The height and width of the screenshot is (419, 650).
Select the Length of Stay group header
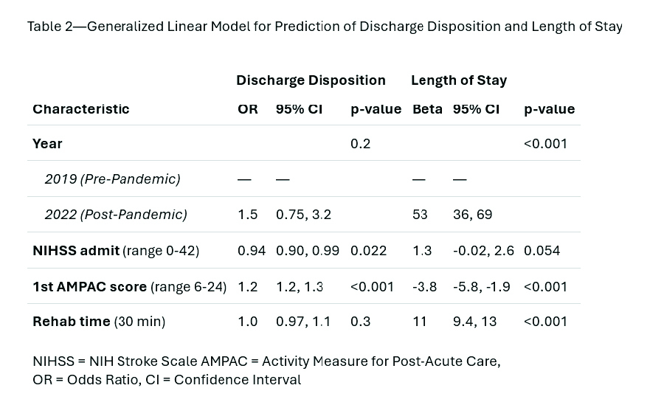[x=458, y=80]
